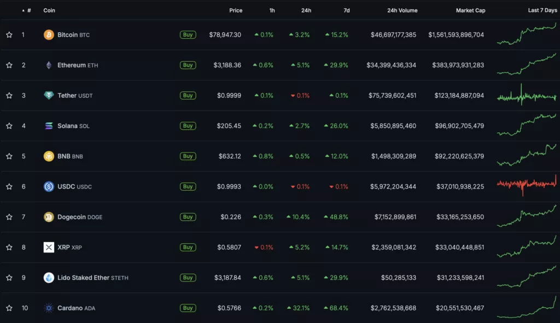The height and width of the screenshot is (323, 560).
Task: Click the XRP coin logo icon
Action: click(49, 247)
